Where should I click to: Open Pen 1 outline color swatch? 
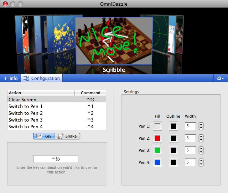[173, 126]
